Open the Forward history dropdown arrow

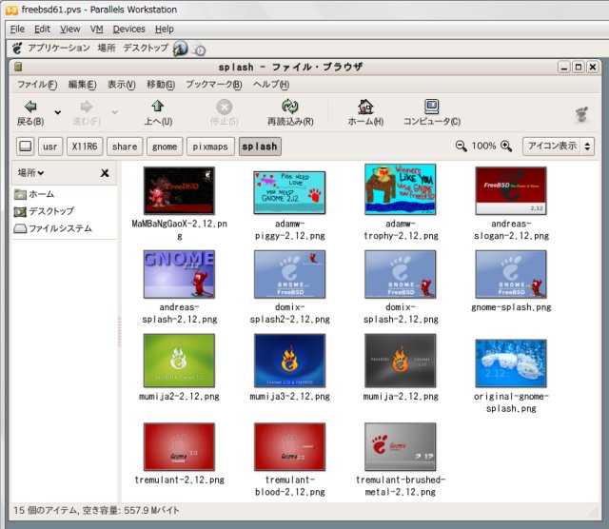[114, 112]
